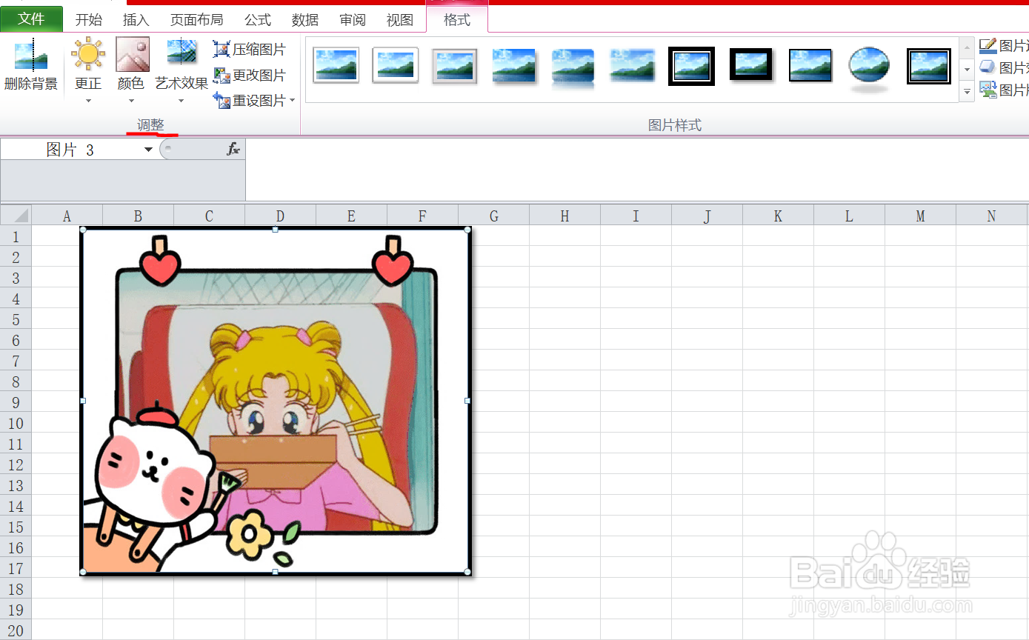Open the Color (颜色) picture icon

tap(132, 54)
